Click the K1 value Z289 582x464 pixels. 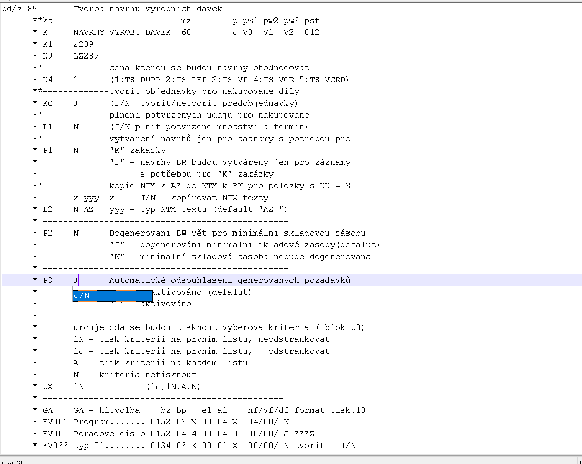click(84, 44)
